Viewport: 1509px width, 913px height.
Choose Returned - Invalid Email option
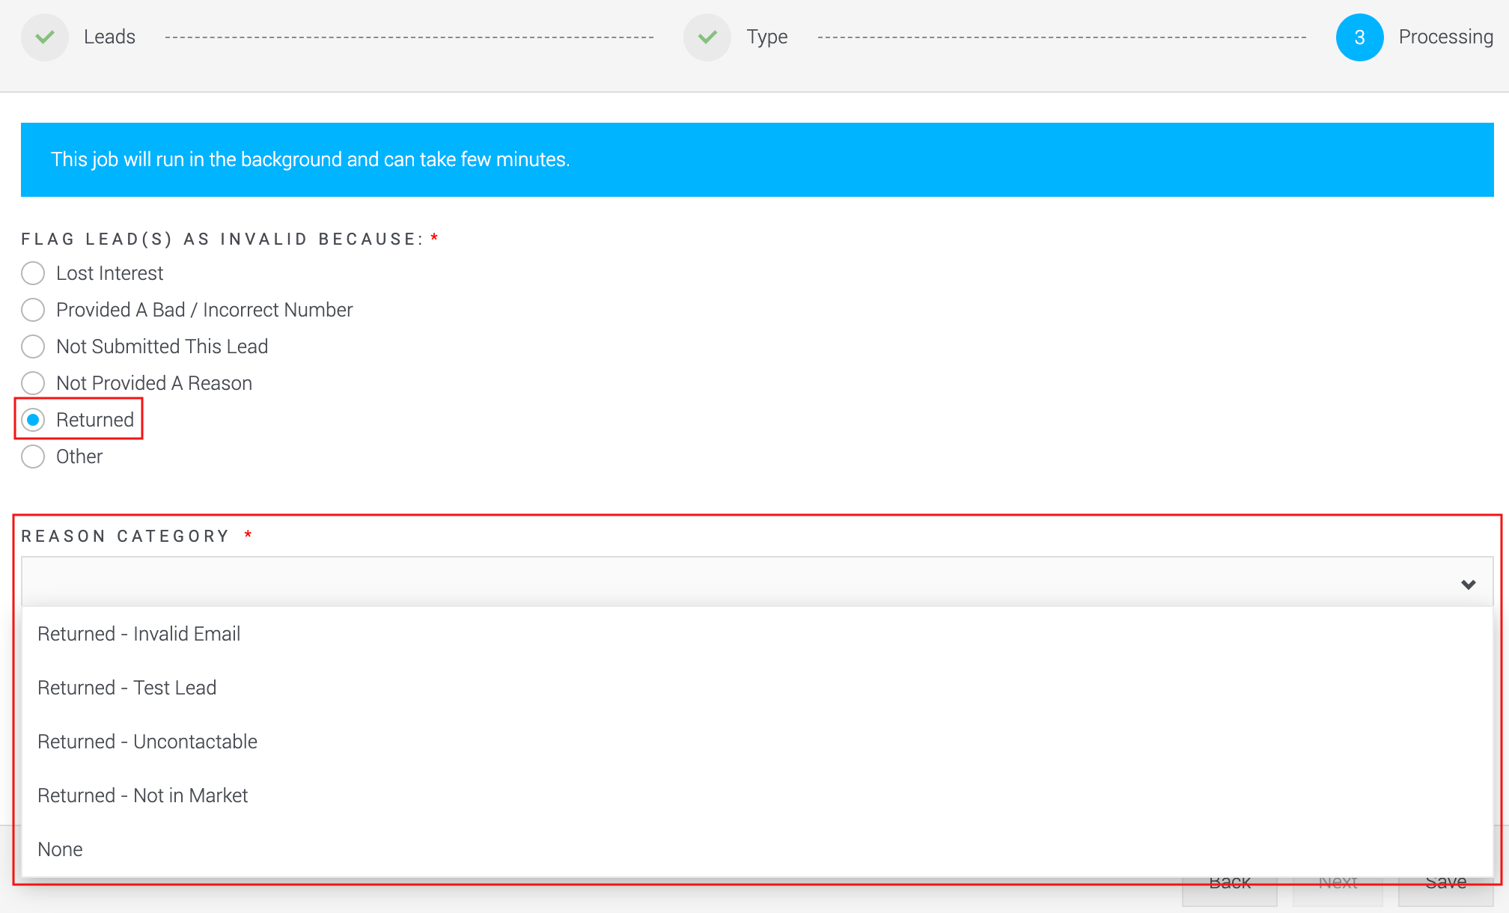click(757, 634)
